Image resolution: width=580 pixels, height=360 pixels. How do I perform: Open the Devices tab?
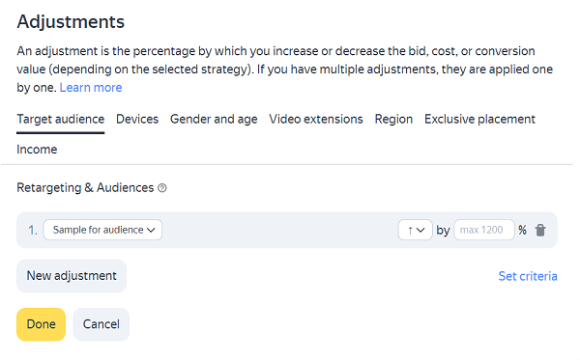point(137,120)
